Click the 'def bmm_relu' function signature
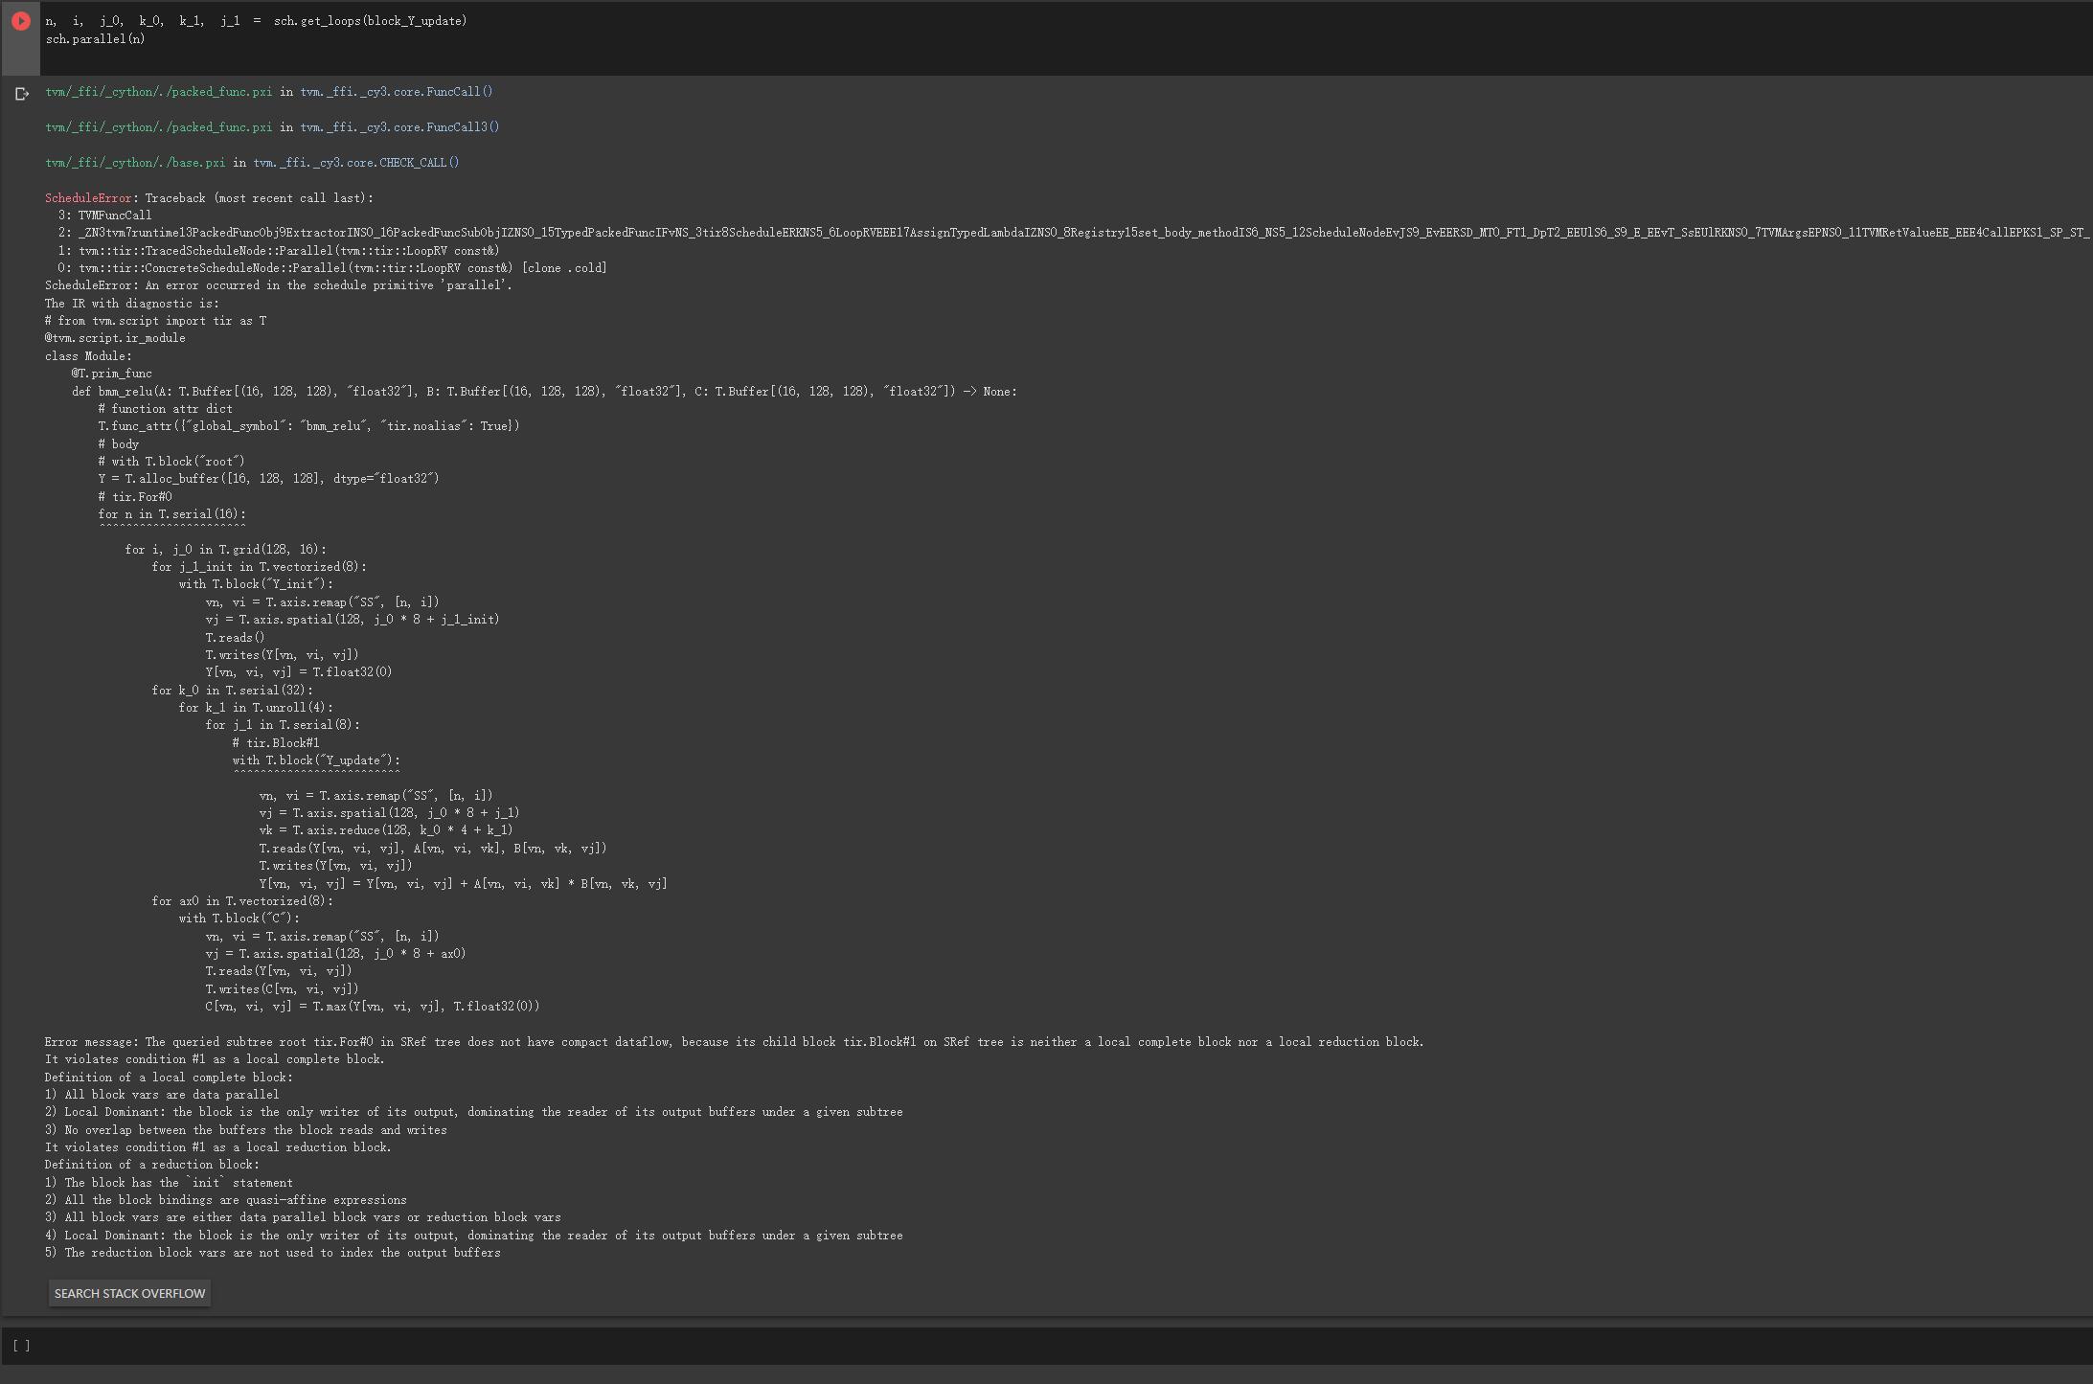Screen dimensions: 2093x1384 pos(544,392)
